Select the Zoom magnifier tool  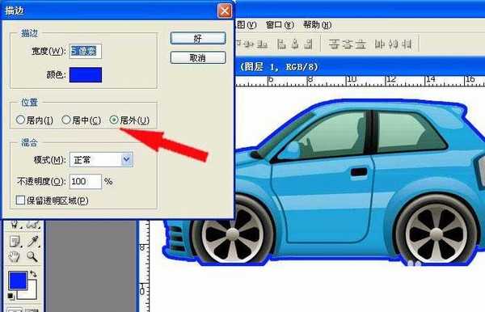(x=32, y=257)
